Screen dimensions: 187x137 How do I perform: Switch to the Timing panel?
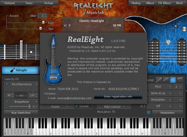[x=136, y=3]
